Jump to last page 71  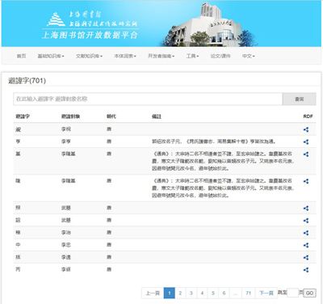pyautogui.click(x=249, y=293)
